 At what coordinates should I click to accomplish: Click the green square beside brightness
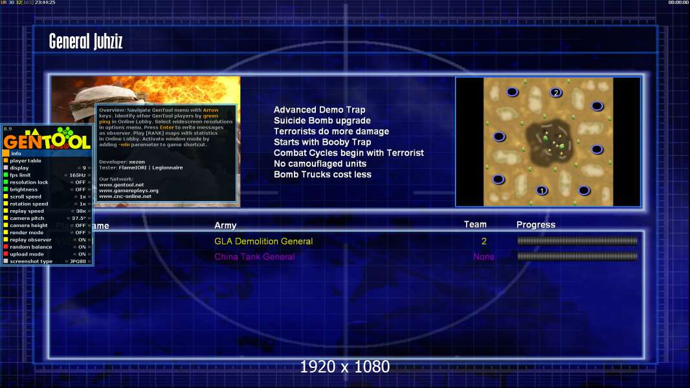click(x=6, y=189)
